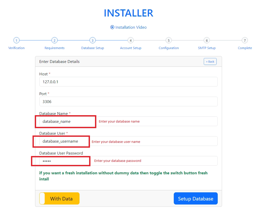Image resolution: width=267 pixels, height=221 pixels.
Task: Click the 'Enter Database Details' heading
Action: [59, 62]
